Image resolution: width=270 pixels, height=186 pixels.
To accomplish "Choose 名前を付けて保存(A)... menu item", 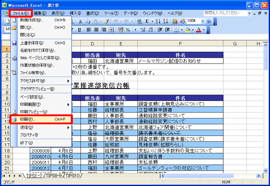I will 41,50.
